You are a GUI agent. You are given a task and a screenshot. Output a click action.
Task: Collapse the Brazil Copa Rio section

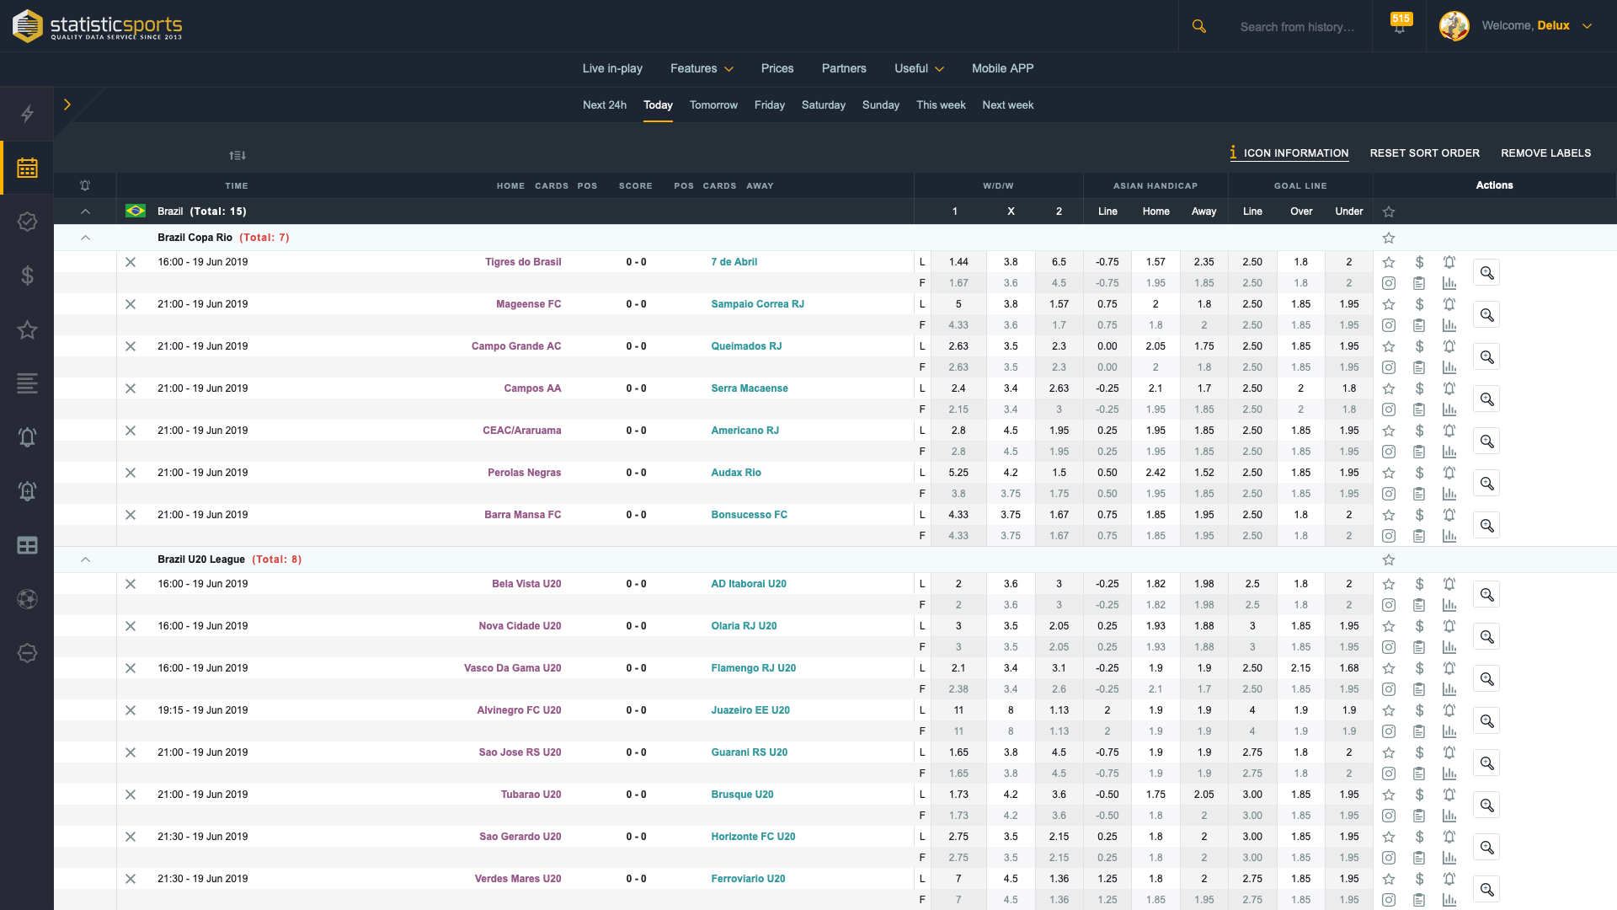86,237
